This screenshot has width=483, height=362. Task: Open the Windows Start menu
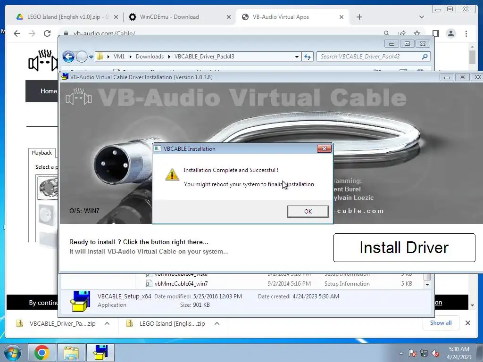(13, 353)
